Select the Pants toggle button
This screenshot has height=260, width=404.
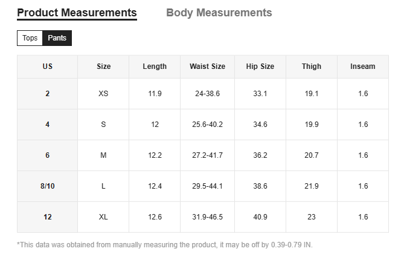57,38
